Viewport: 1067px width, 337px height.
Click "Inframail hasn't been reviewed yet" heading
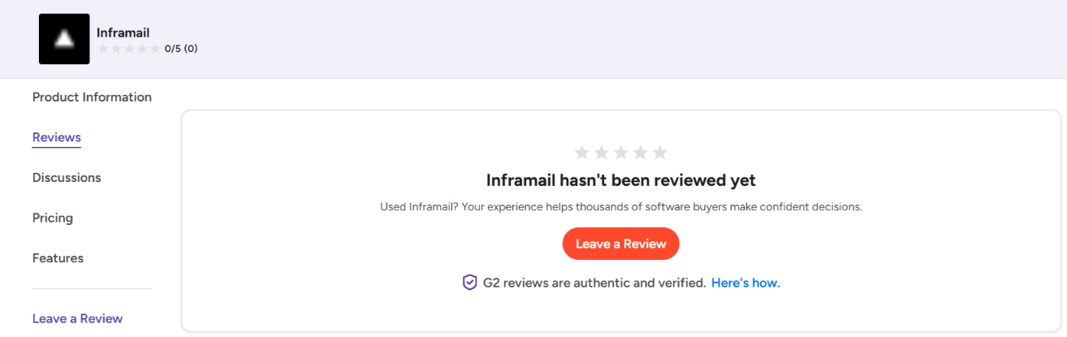tap(621, 180)
